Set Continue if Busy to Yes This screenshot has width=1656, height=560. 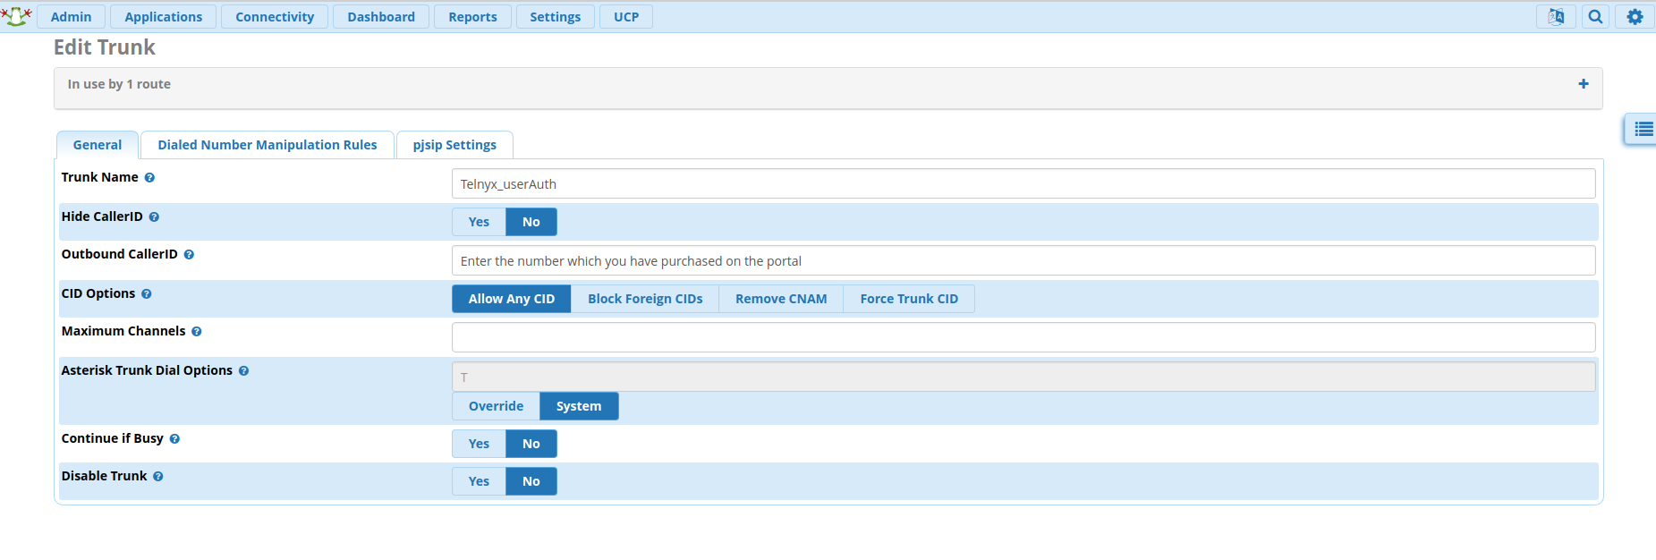[479, 444]
